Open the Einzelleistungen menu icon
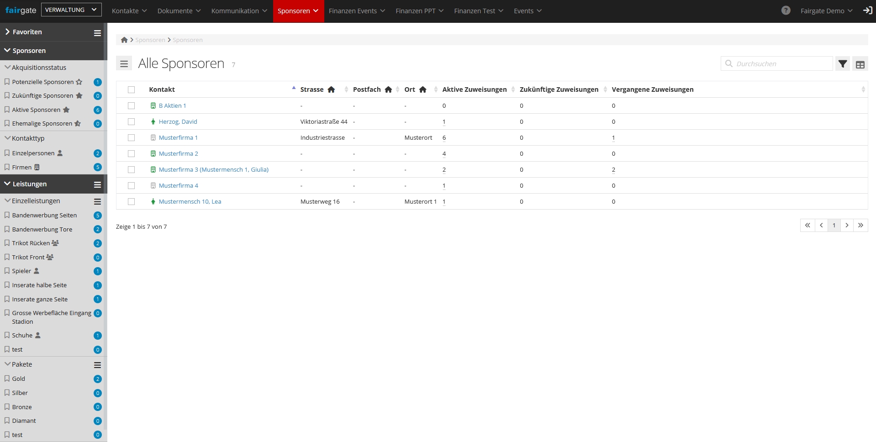 (x=97, y=201)
